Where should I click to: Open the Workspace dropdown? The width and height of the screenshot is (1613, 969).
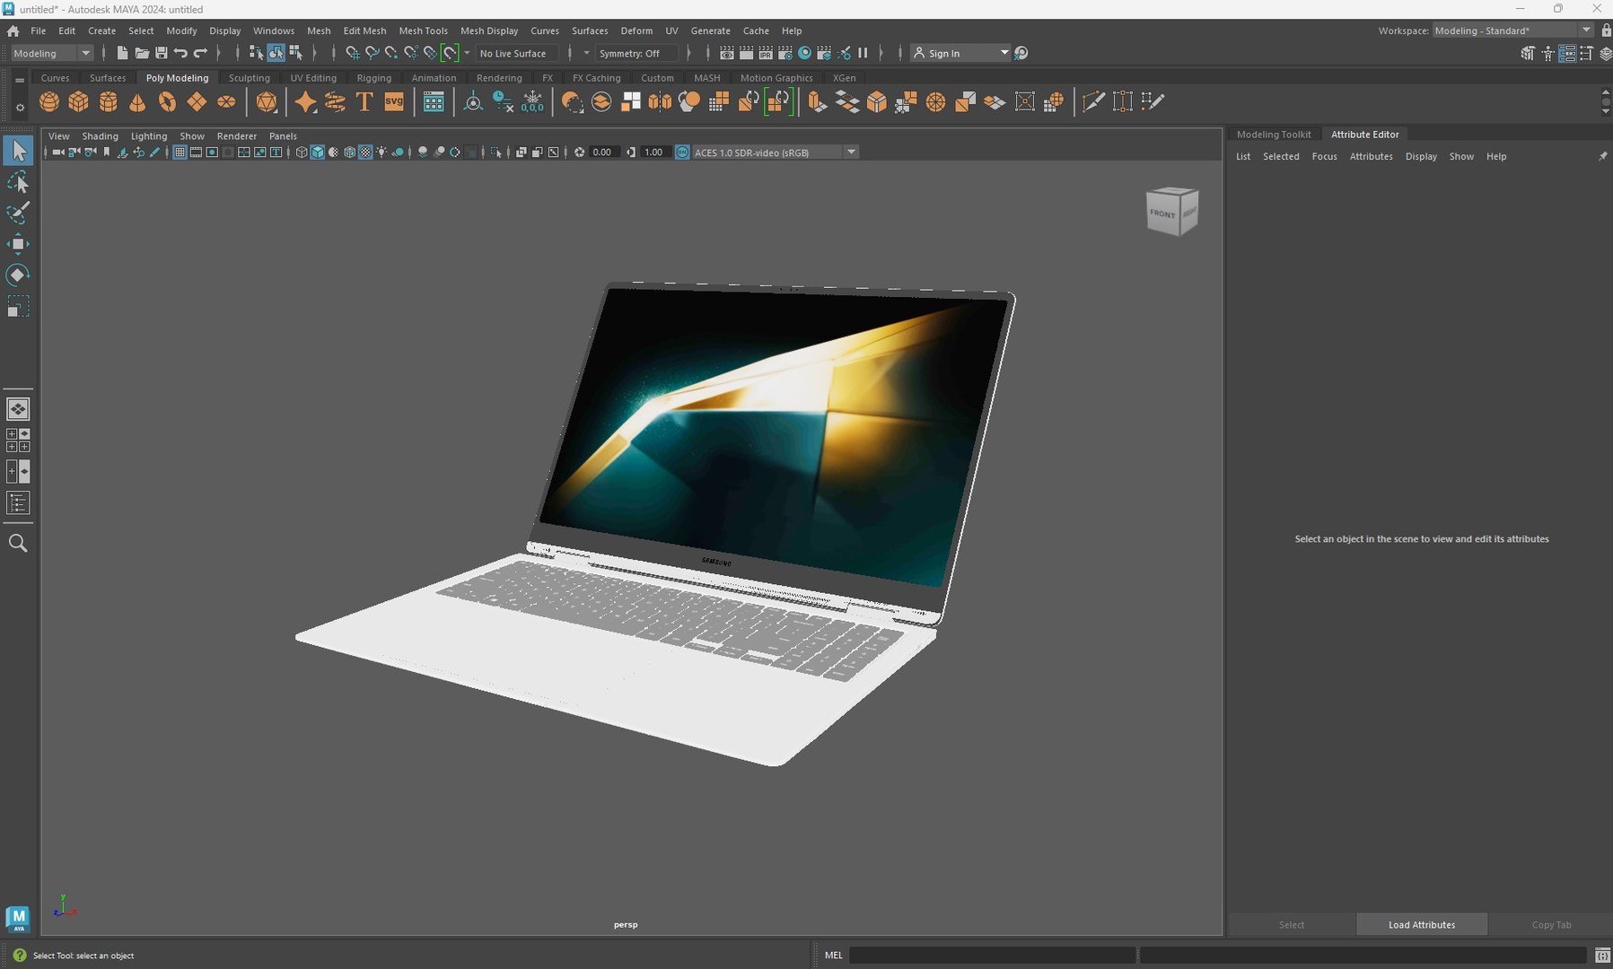click(1512, 31)
